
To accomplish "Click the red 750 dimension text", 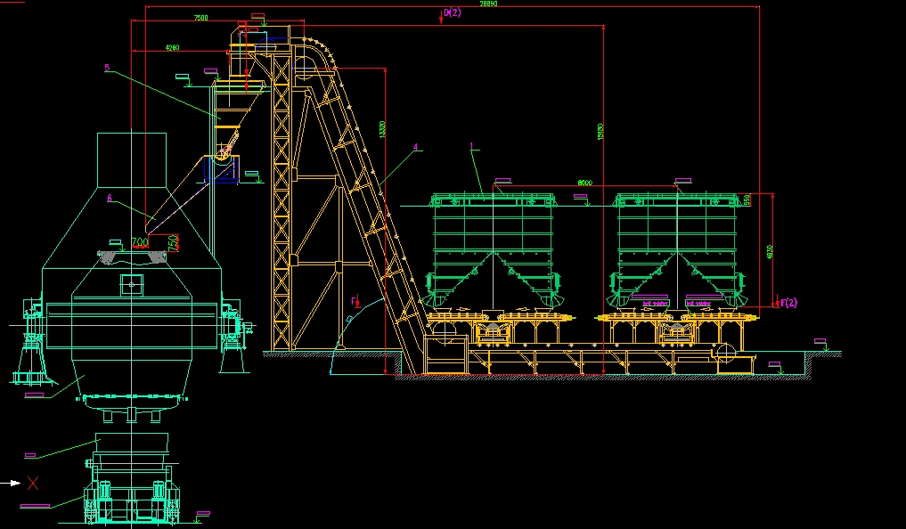I will tap(175, 243).
